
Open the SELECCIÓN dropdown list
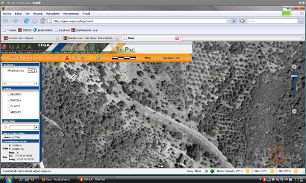(x=36, y=128)
